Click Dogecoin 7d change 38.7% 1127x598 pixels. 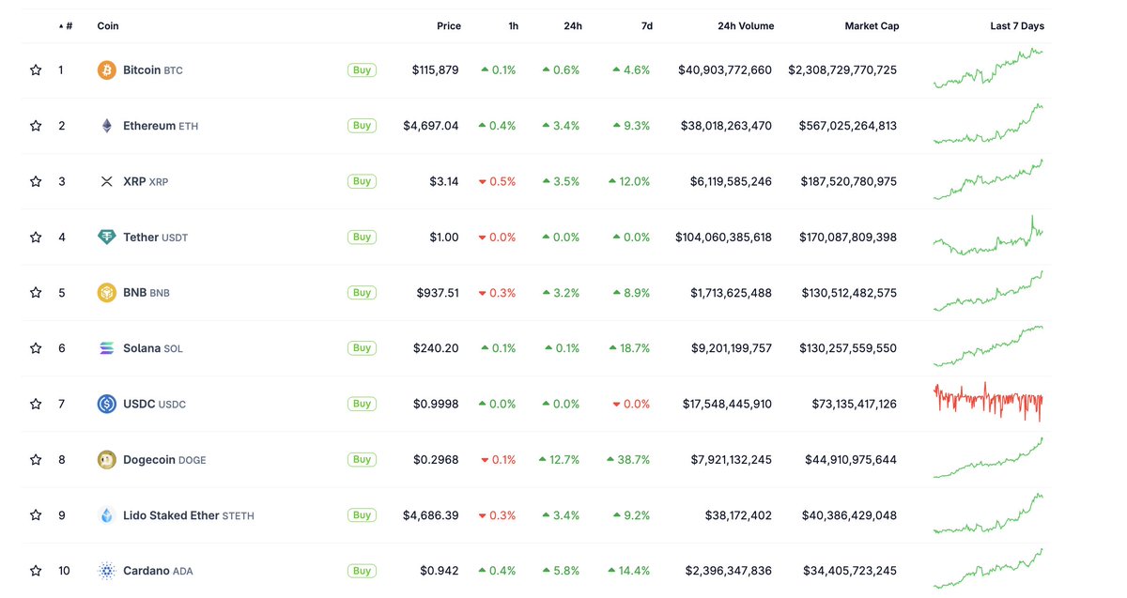pyautogui.click(x=628, y=460)
